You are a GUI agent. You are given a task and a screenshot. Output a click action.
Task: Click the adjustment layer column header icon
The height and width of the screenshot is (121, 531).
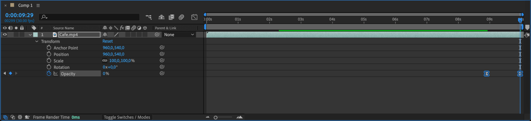[x=139, y=28]
